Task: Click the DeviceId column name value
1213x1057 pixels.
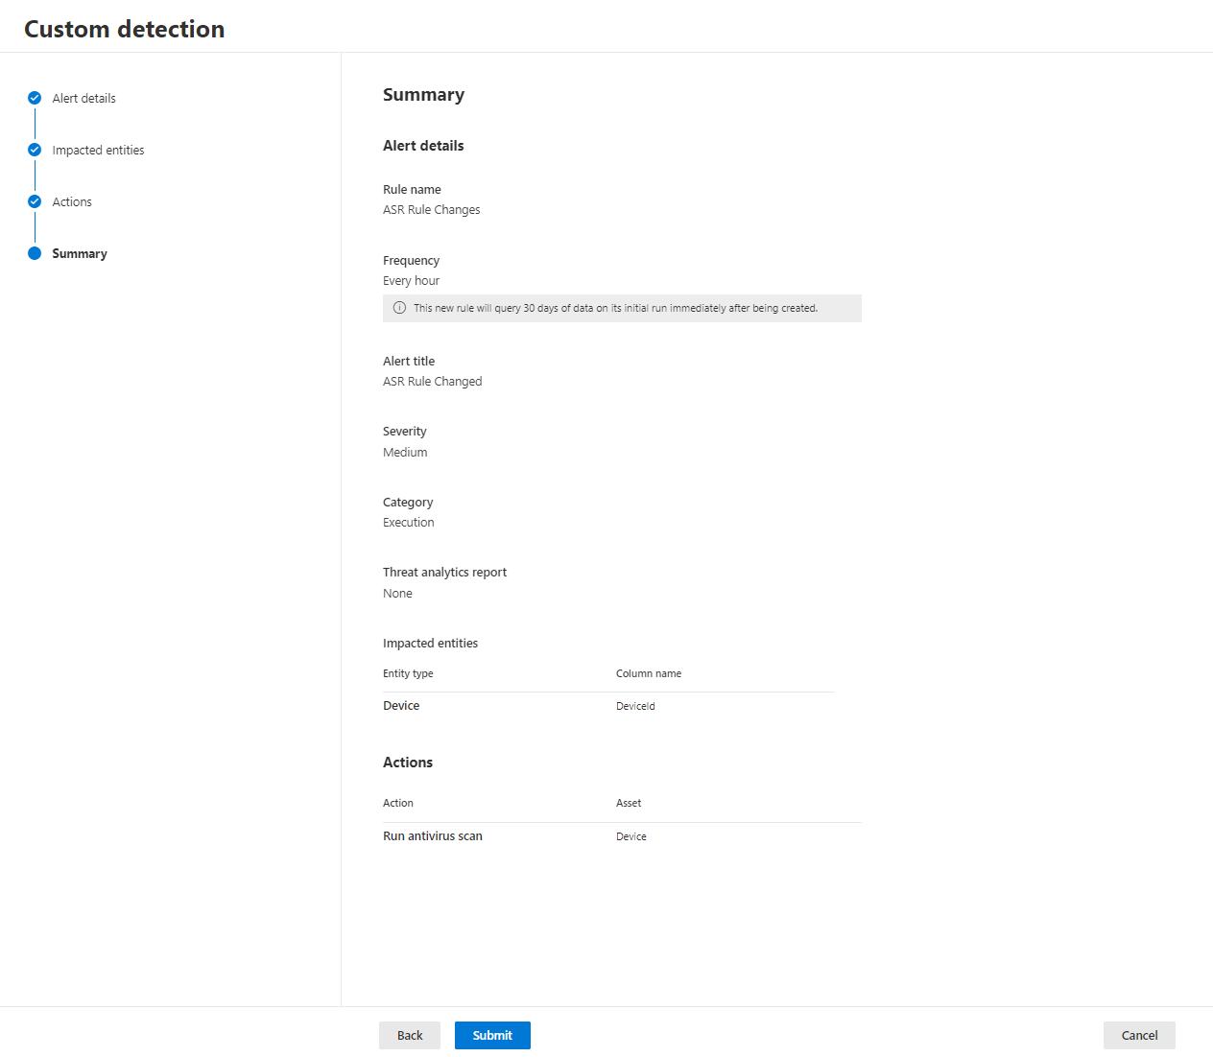Action: (x=635, y=705)
